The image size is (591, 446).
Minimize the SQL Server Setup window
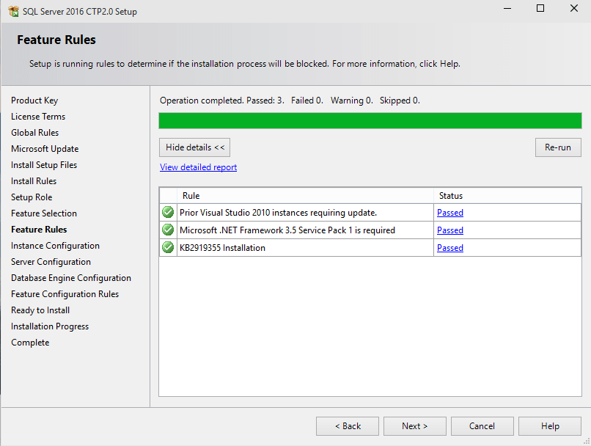click(x=507, y=8)
